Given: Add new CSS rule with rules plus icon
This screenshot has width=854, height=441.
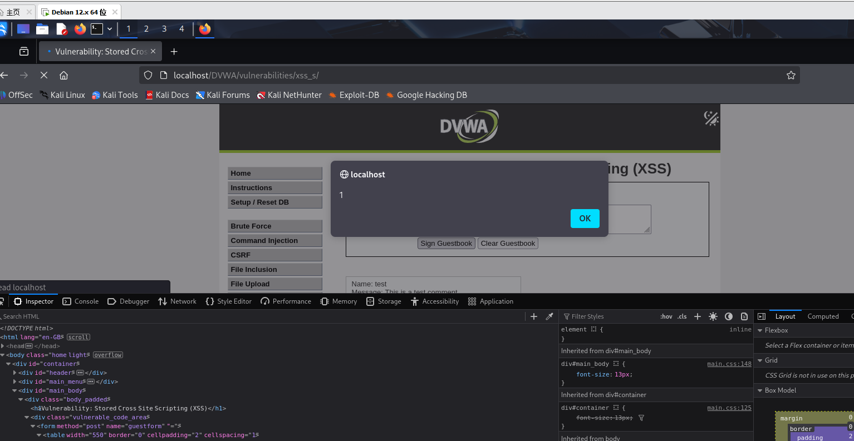Looking at the screenshot, I should (698, 316).
